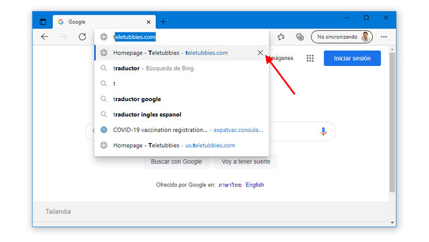The image size is (429, 242).
Task: Maximize the Edge window
Action: (366, 18)
